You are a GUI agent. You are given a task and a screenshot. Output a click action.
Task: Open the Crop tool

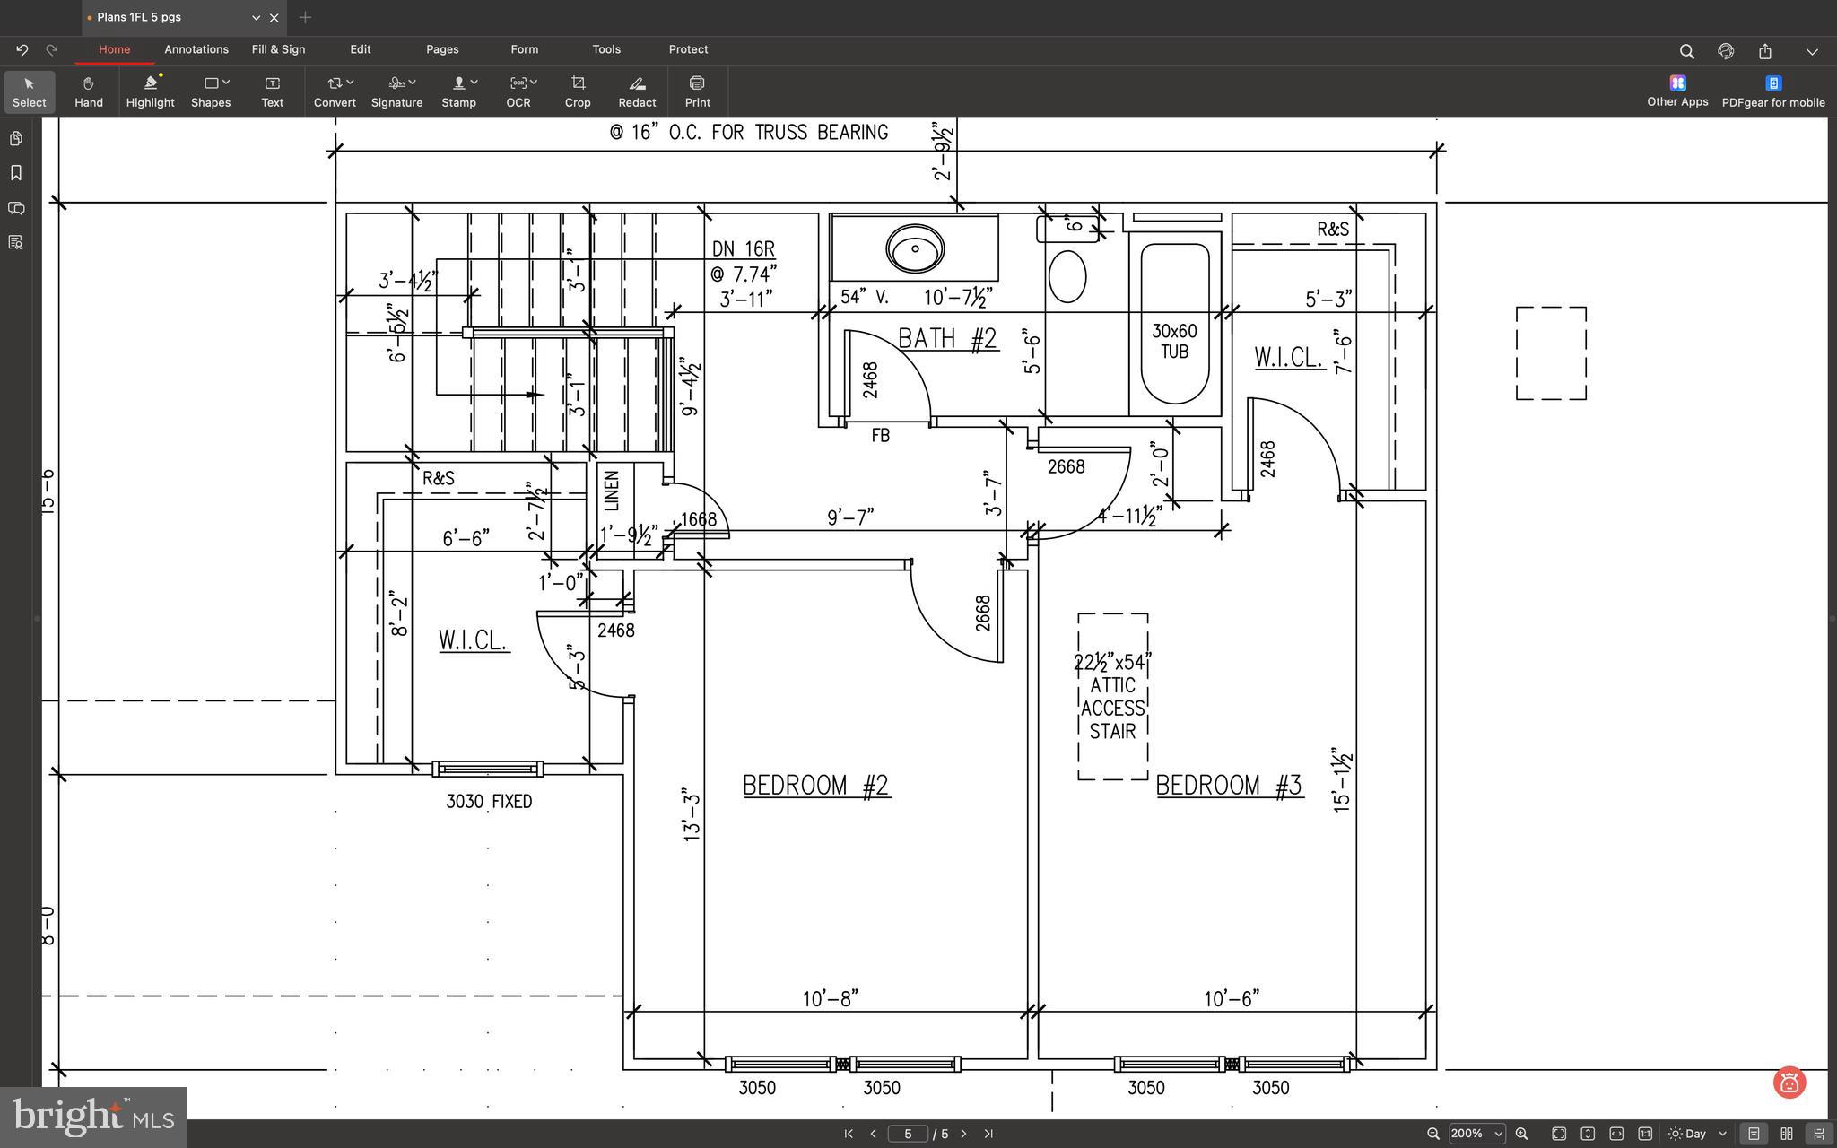(x=578, y=91)
